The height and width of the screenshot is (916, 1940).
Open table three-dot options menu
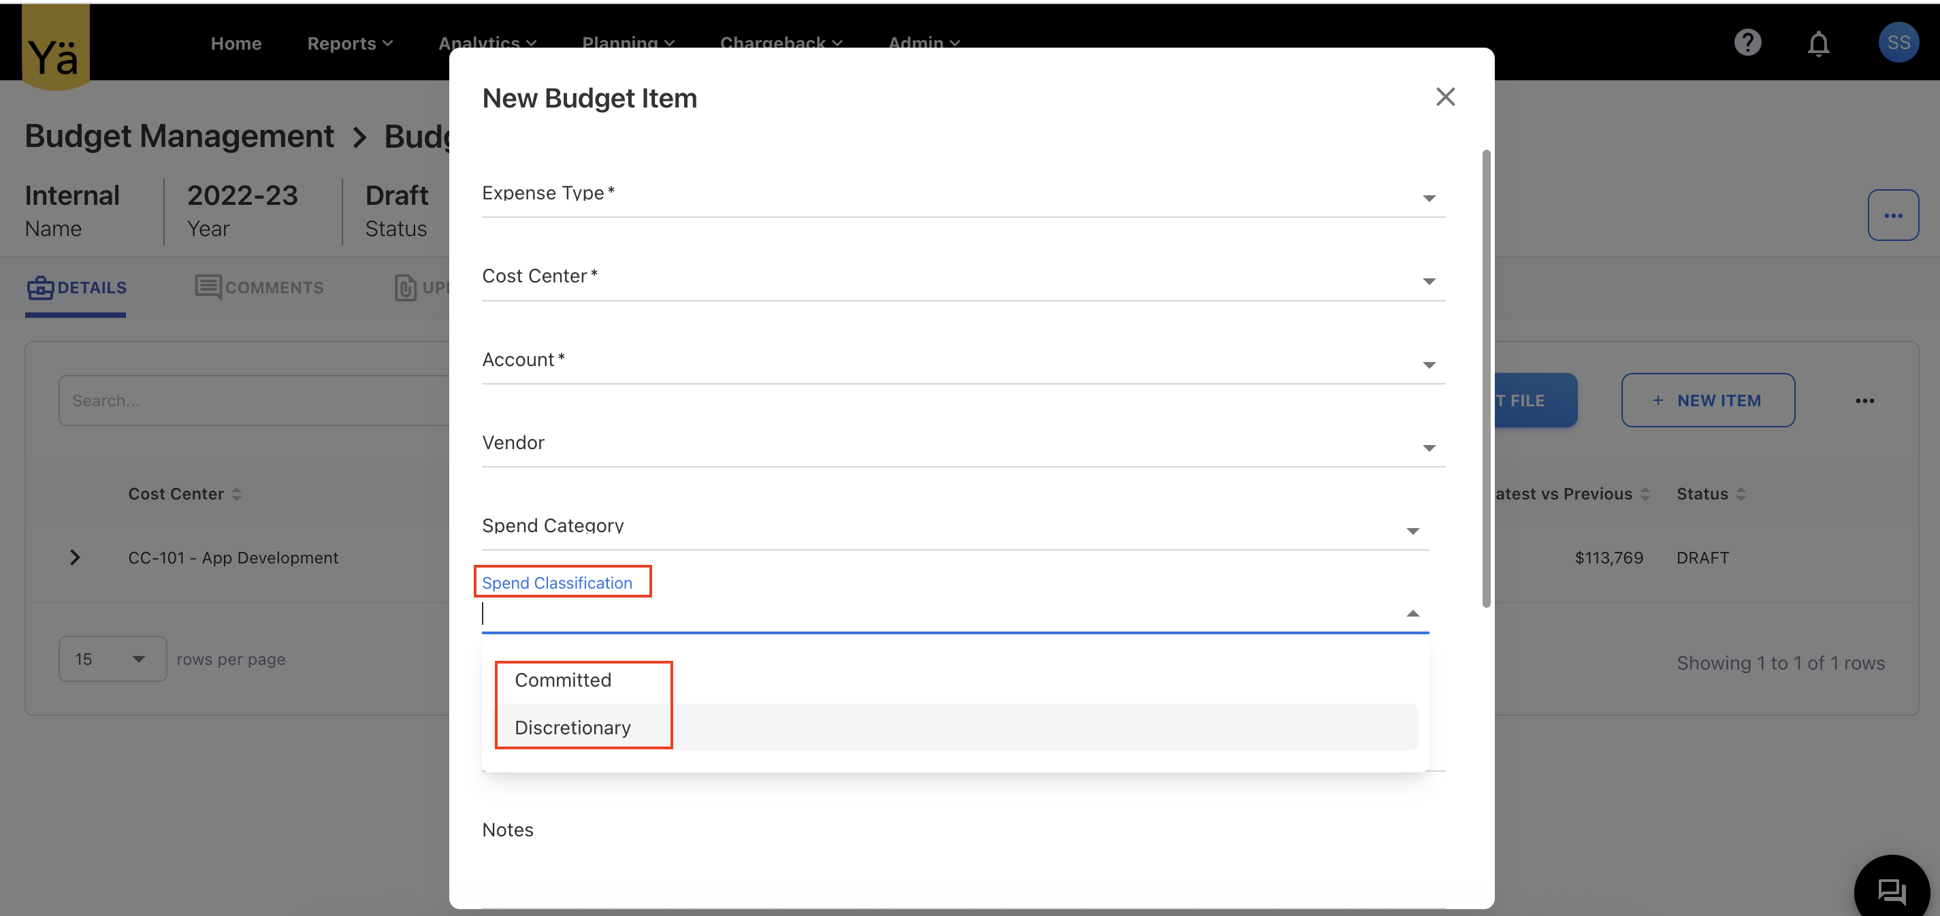point(1864,400)
